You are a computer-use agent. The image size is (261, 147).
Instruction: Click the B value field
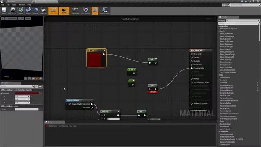(x=22, y=102)
